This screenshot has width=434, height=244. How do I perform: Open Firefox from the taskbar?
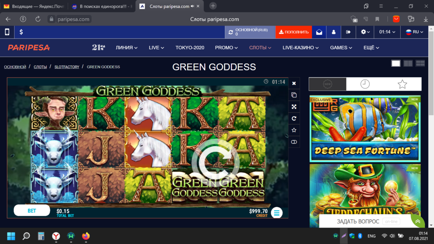click(86, 236)
